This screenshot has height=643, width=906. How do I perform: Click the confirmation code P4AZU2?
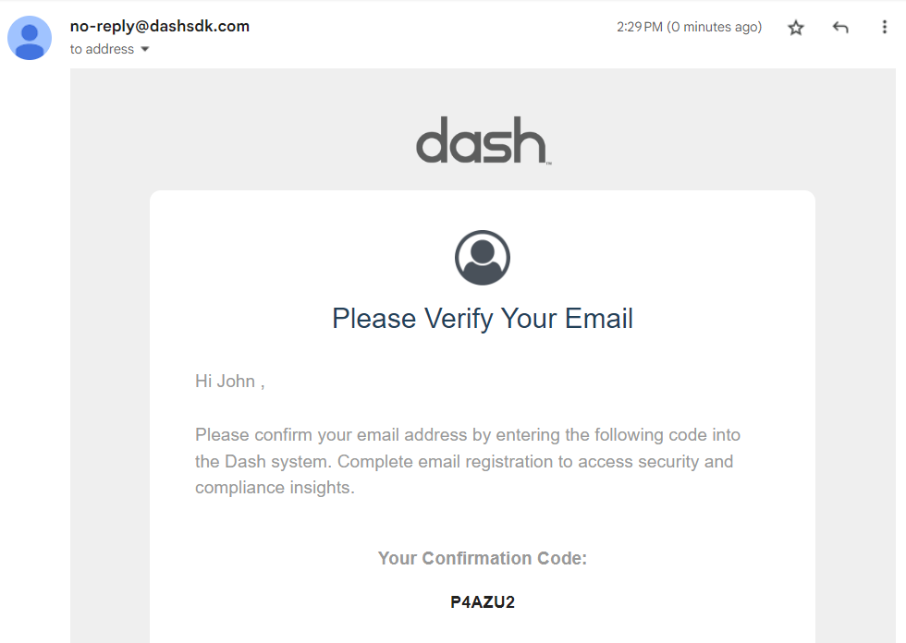point(483,602)
